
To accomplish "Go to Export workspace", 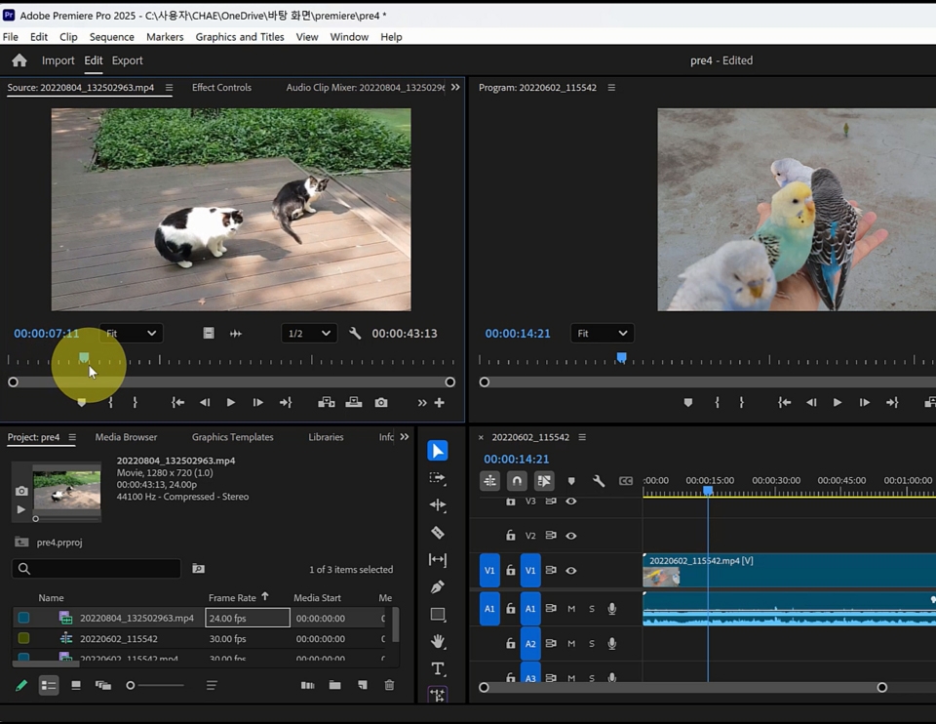I will [x=127, y=60].
